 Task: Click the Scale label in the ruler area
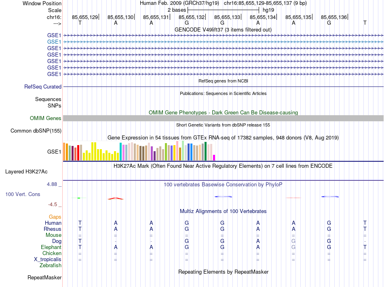55,10
